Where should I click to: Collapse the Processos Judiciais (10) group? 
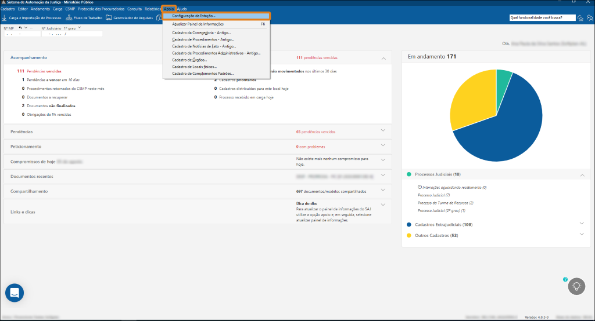(x=582, y=175)
